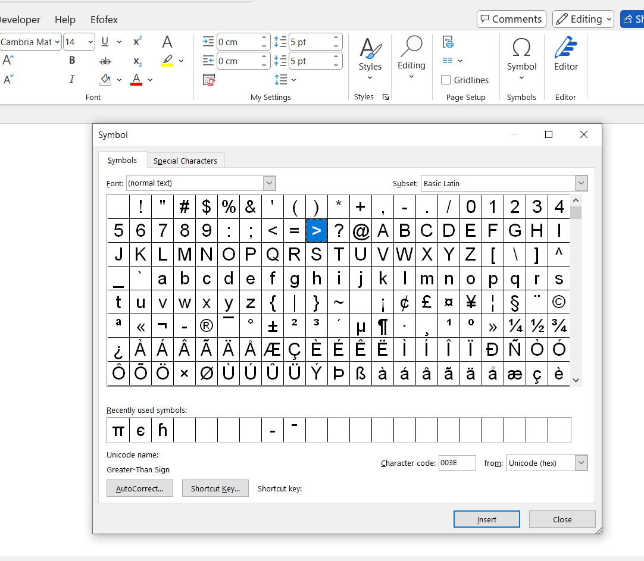Viewport: 644px width, 561px height.
Task: Select the § section symbol
Action: (x=515, y=302)
